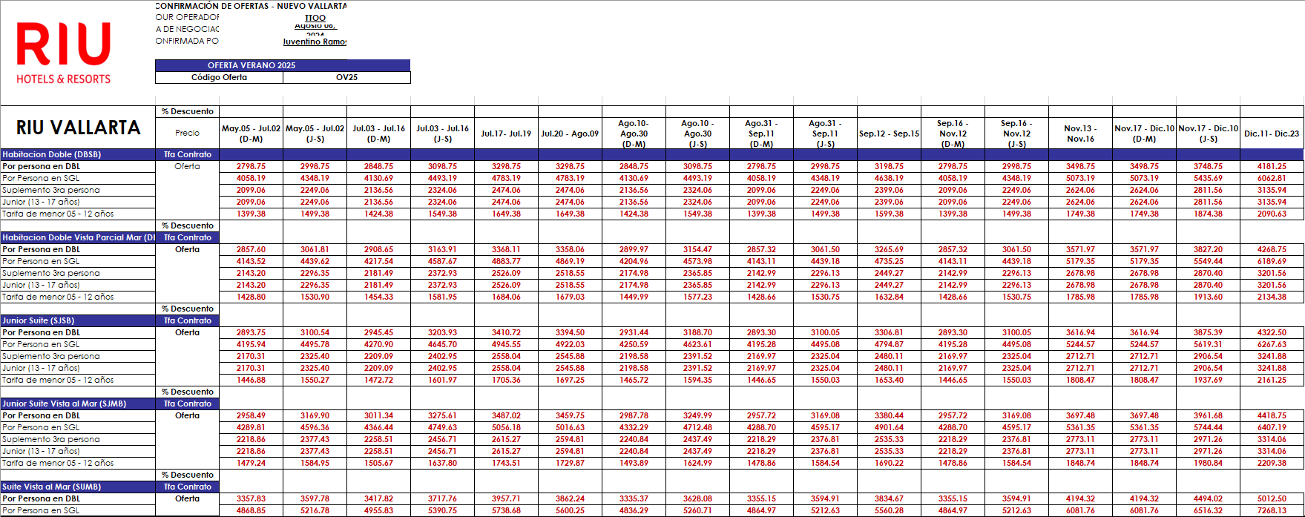Click the price cell 4268.75
This screenshot has height=517, width=1305.
coord(1272,249)
